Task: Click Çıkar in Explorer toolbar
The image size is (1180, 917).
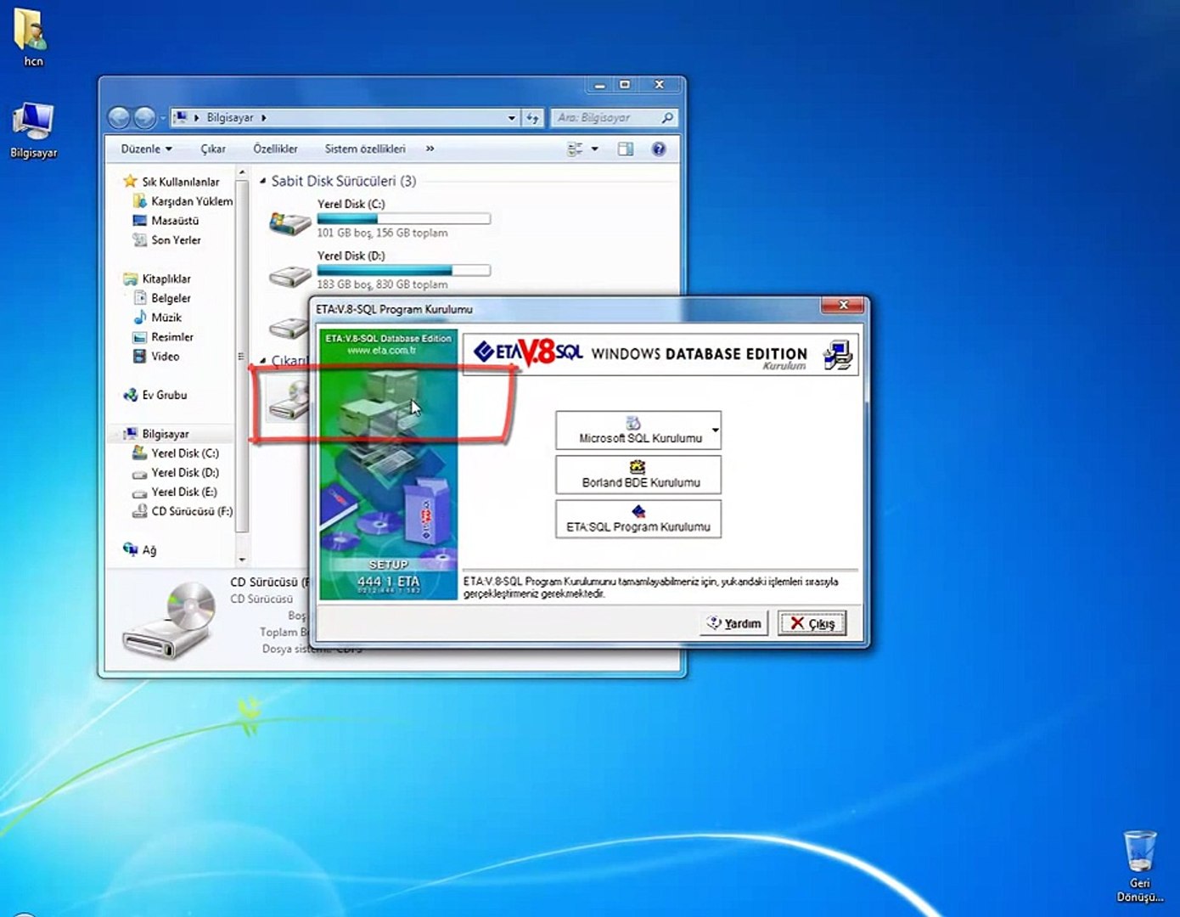Action: pyautogui.click(x=213, y=149)
